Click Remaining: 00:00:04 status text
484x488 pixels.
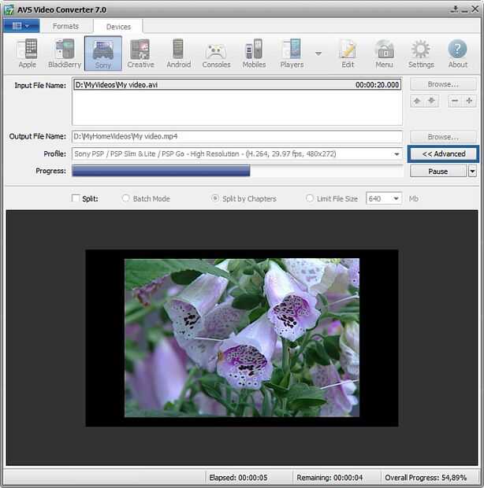point(329,478)
